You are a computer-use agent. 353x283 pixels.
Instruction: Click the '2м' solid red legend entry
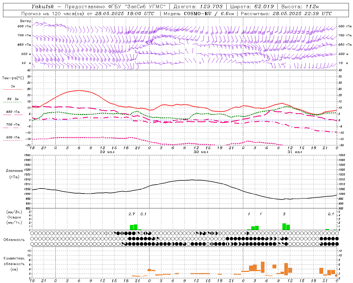coord(13,86)
